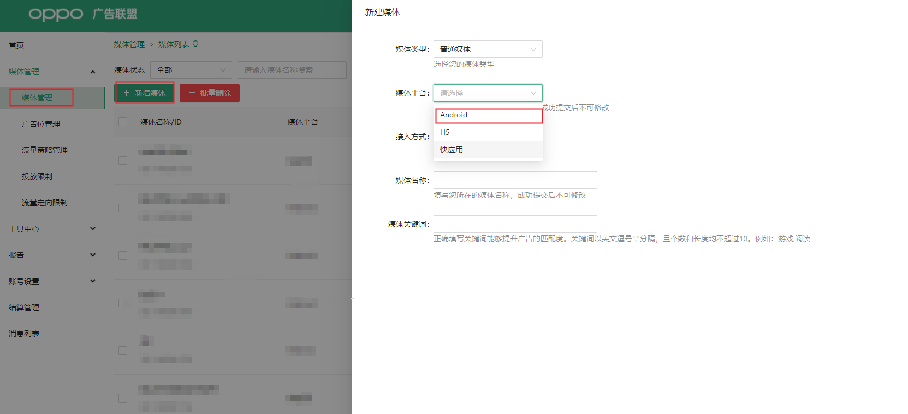
Task: Toggle the select-all checkbox in table header
Action: click(x=123, y=122)
